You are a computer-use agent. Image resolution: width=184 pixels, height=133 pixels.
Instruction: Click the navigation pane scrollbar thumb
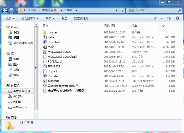pos(36,68)
